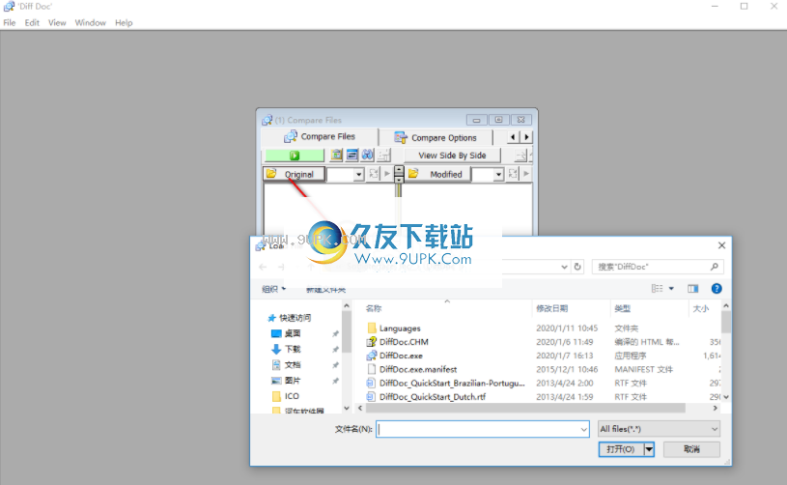Click the horizontal scrollbar of file list
Screen dimensions: 787x485
(525, 408)
